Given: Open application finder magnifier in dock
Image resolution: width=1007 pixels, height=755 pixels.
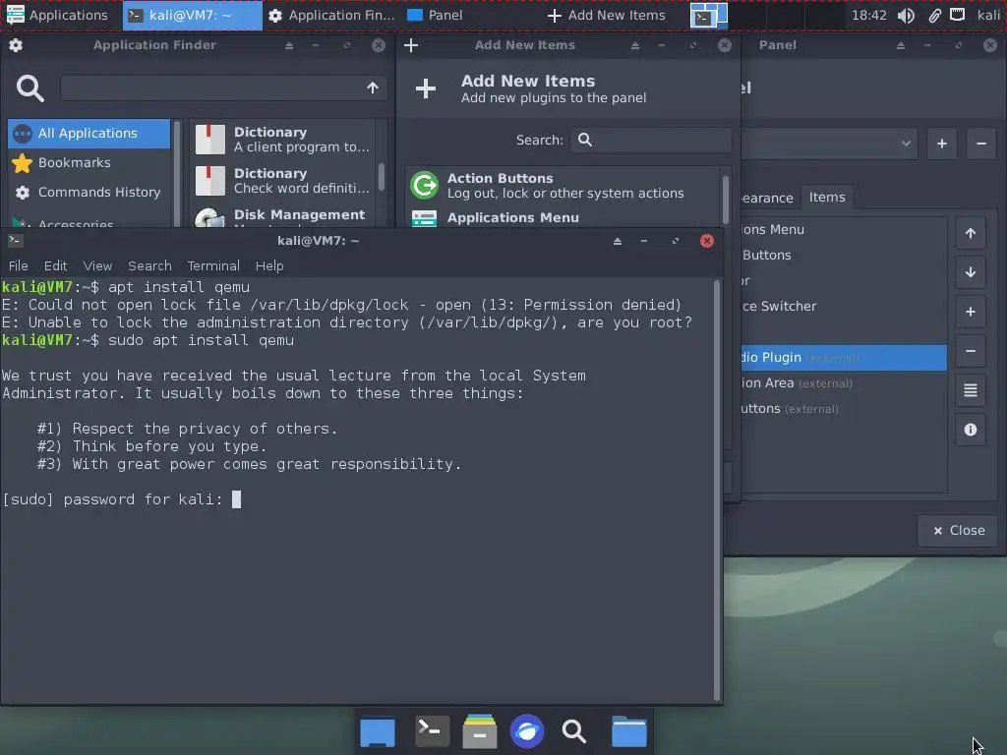Looking at the screenshot, I should 573,731.
